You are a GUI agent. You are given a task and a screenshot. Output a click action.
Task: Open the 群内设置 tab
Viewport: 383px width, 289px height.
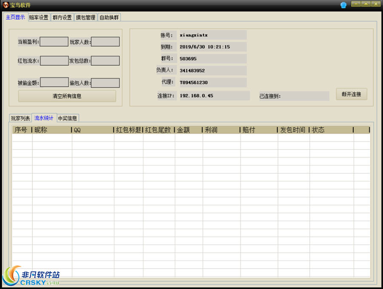(x=61, y=17)
